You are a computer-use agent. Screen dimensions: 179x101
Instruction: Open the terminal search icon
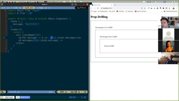point(72,4)
